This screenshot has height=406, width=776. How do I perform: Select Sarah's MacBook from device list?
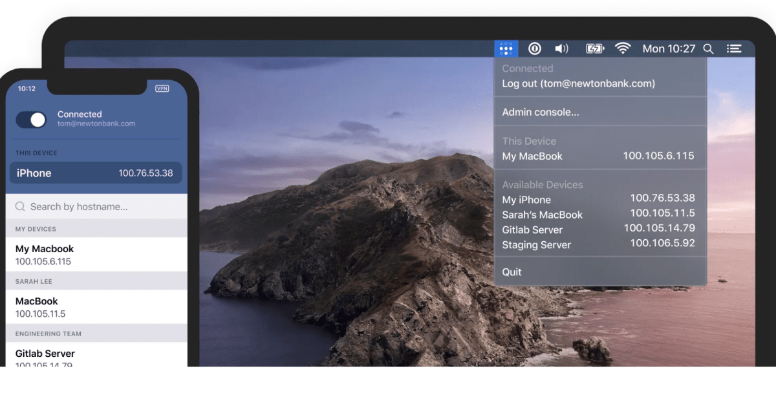point(542,215)
